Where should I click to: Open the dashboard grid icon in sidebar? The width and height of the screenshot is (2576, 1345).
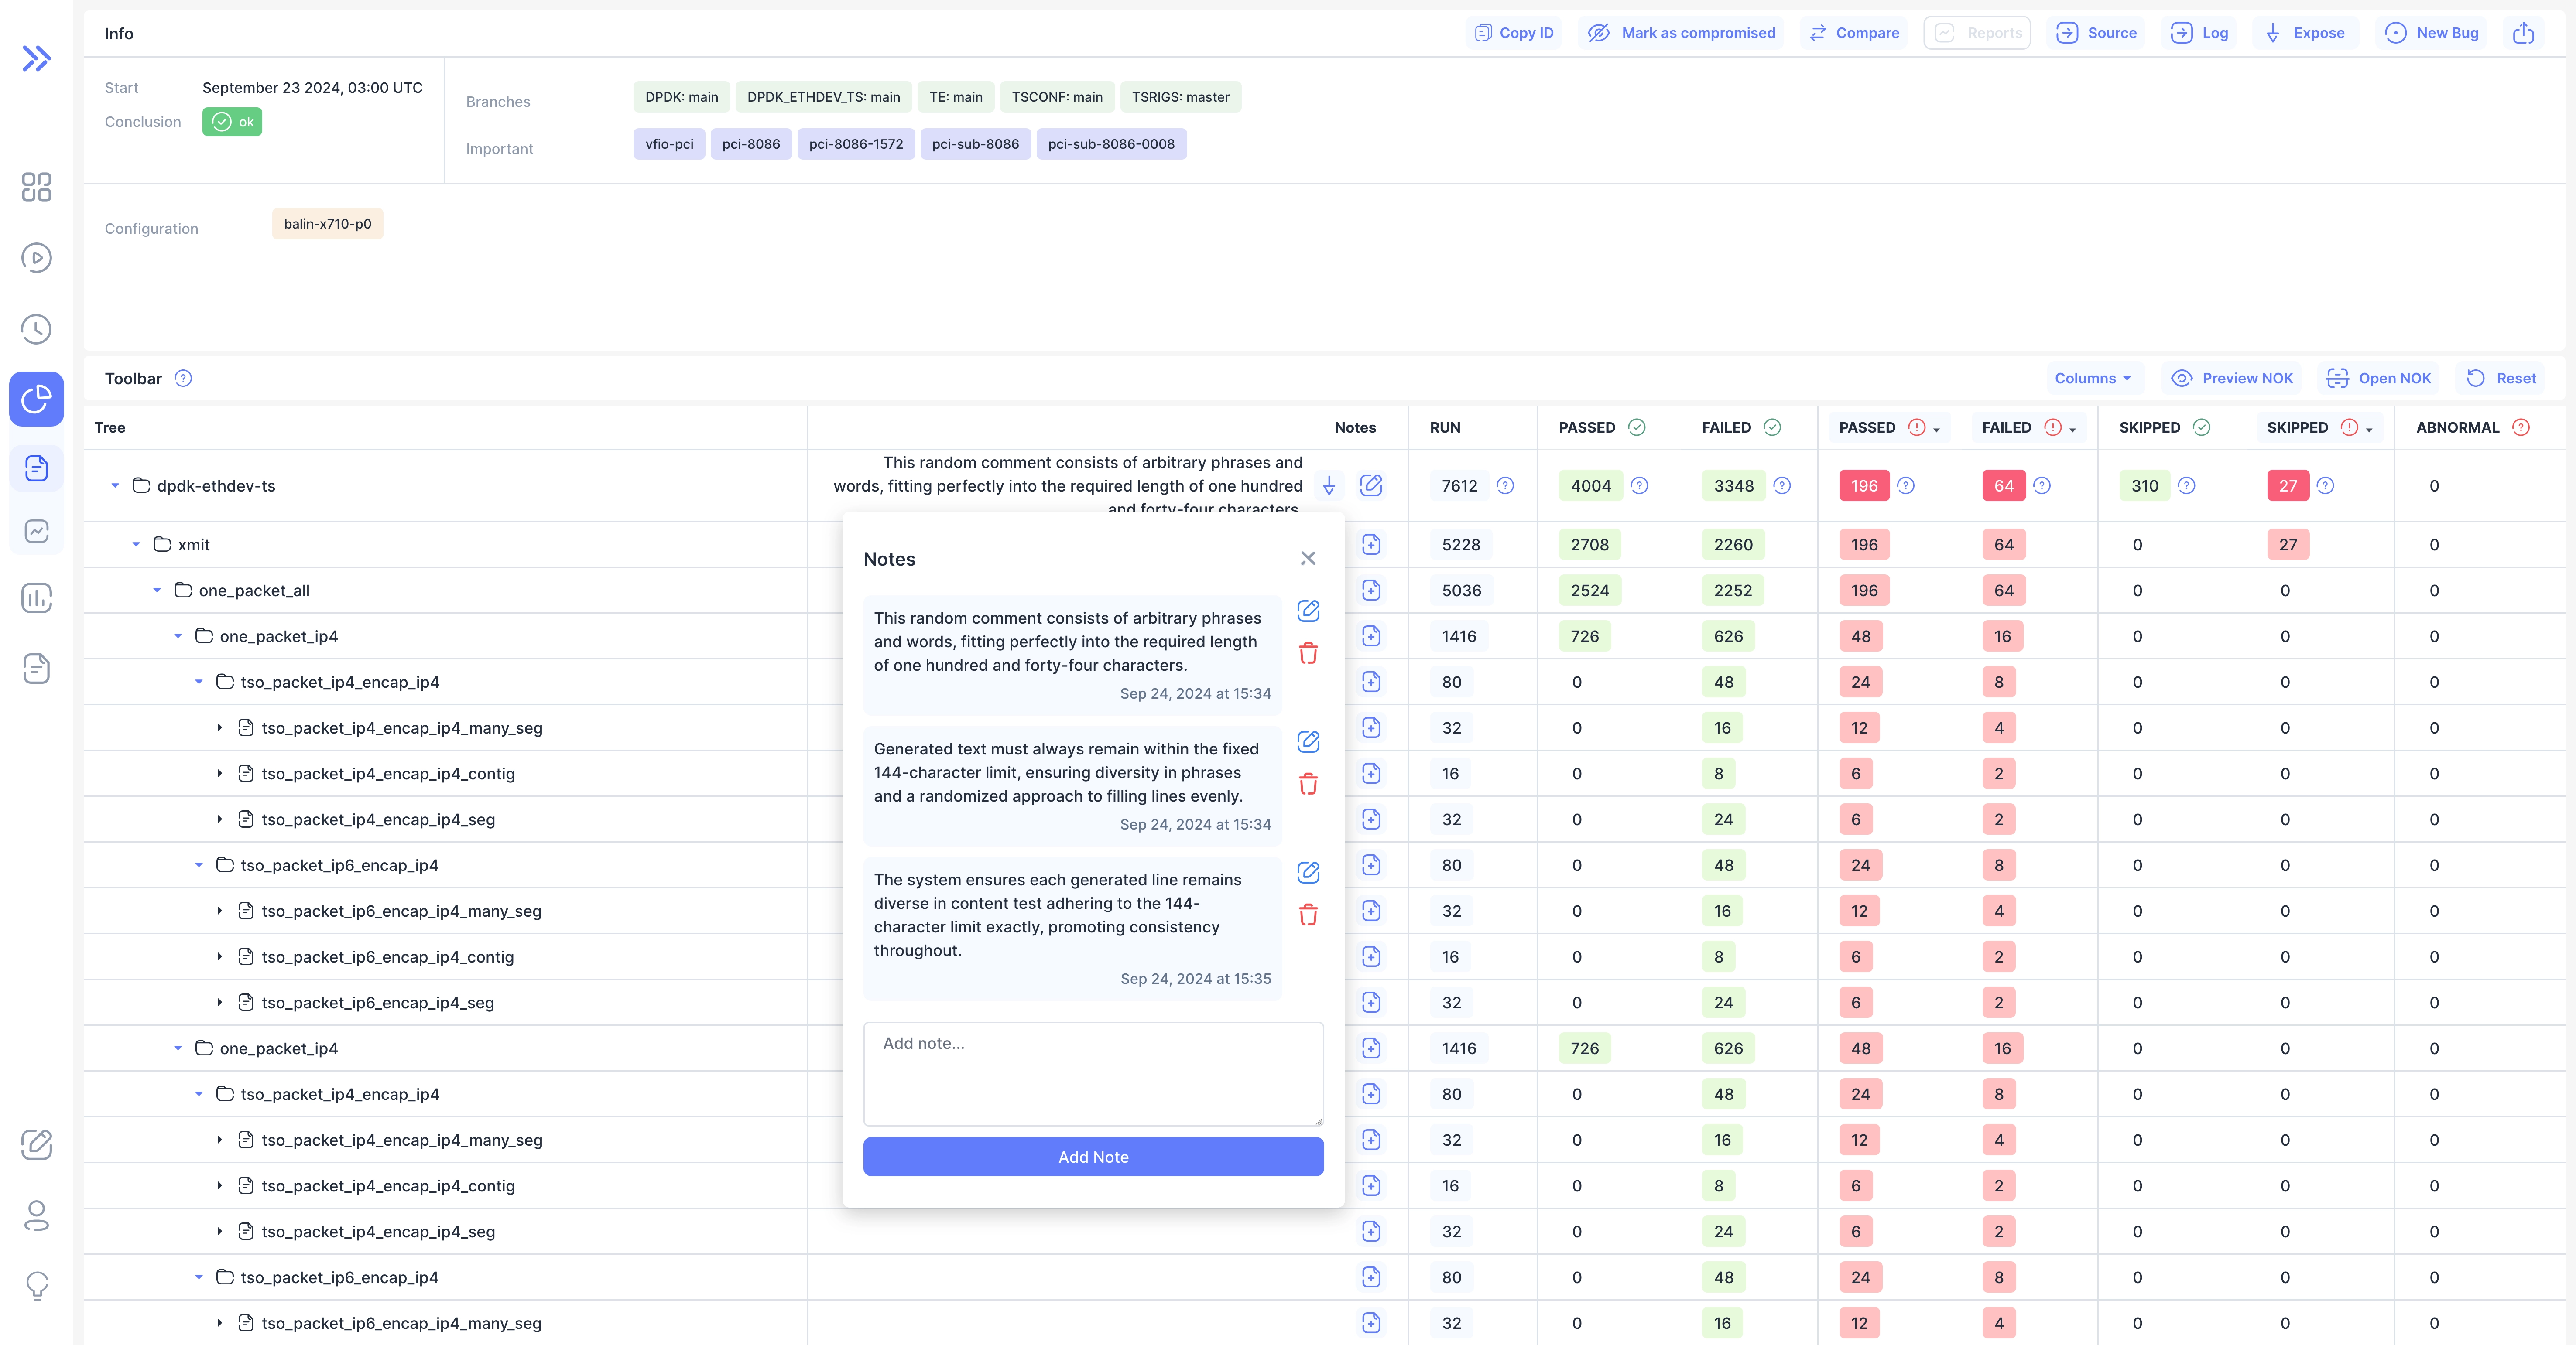click(36, 187)
